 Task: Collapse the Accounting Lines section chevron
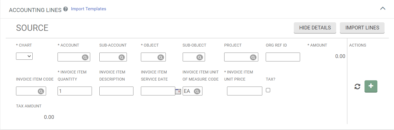pyautogui.click(x=383, y=9)
